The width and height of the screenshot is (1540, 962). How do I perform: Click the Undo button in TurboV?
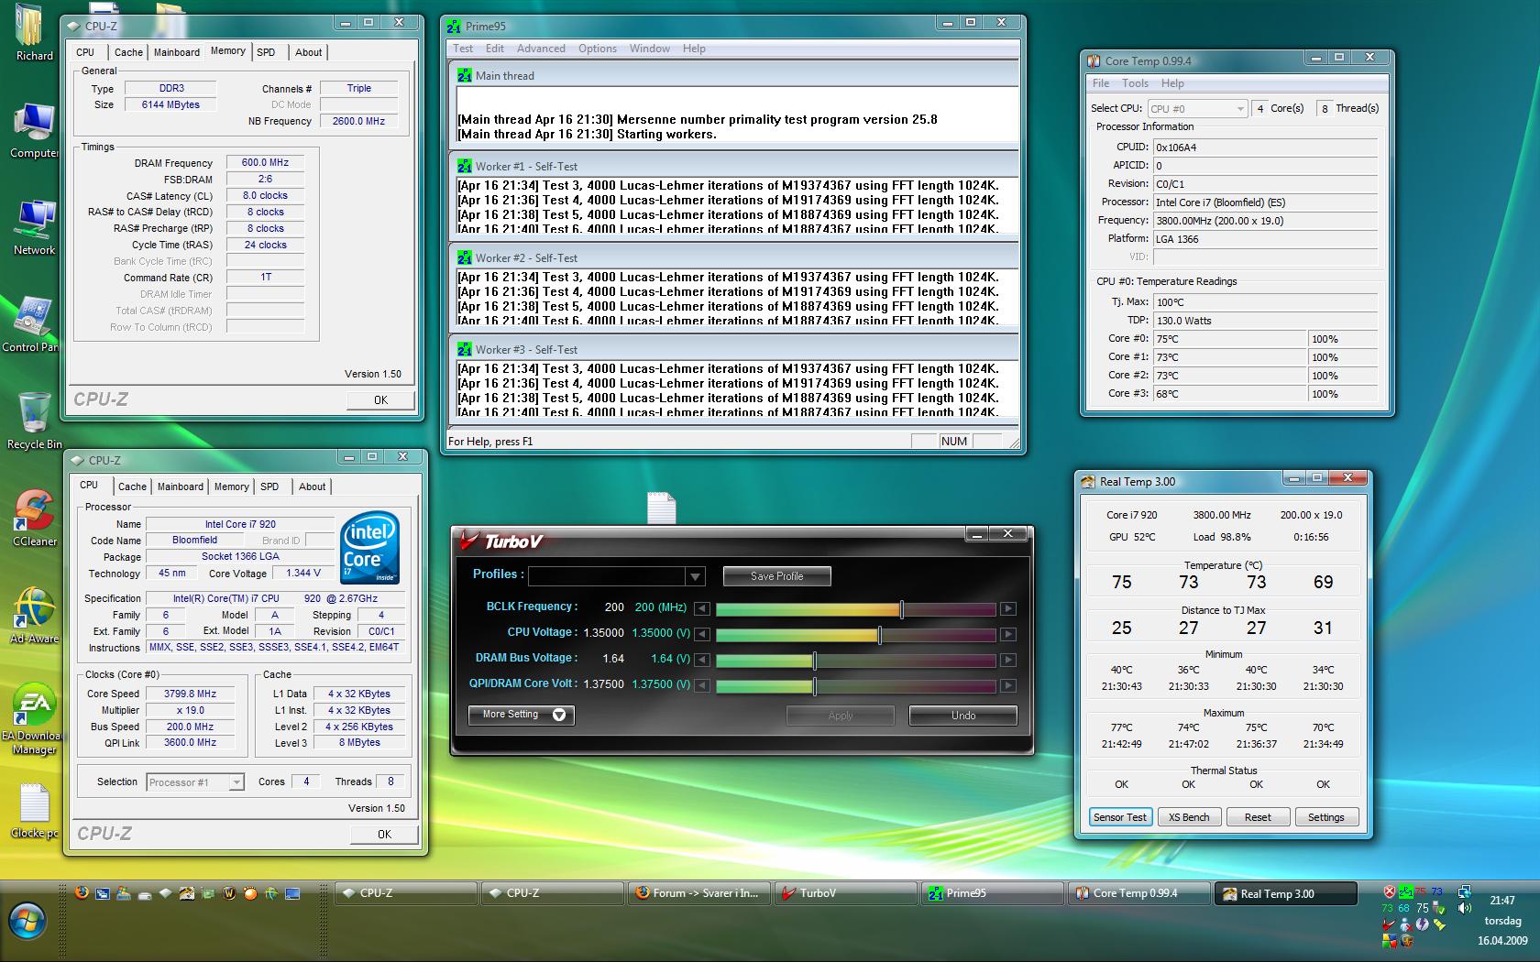(962, 716)
